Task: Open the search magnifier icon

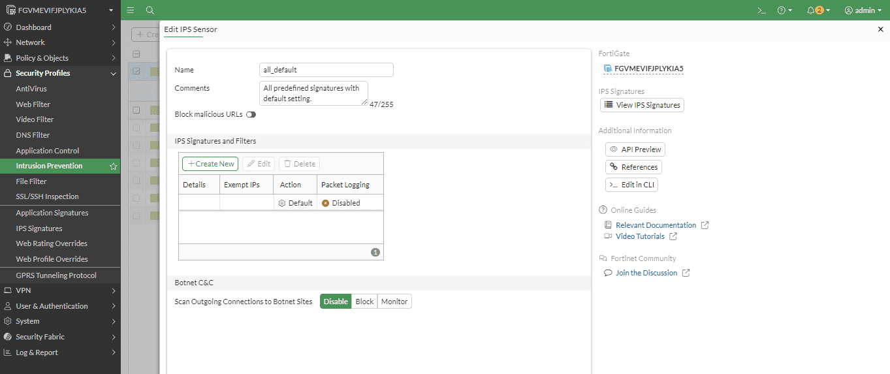Action: point(150,10)
